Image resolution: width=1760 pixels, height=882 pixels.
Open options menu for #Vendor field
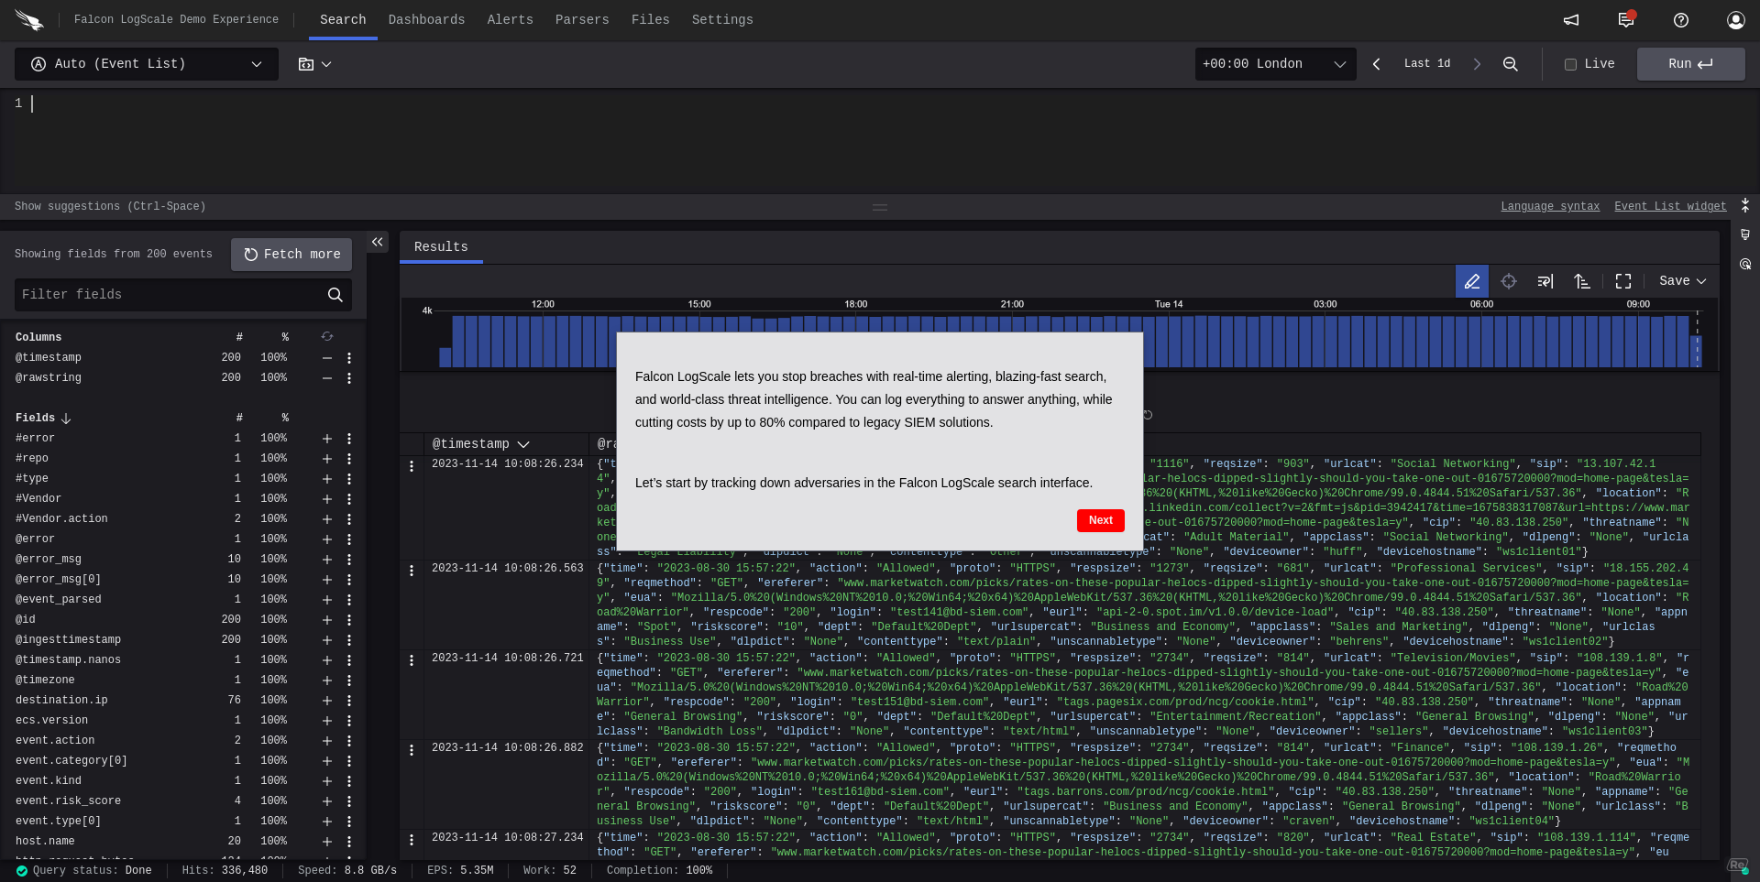(349, 499)
